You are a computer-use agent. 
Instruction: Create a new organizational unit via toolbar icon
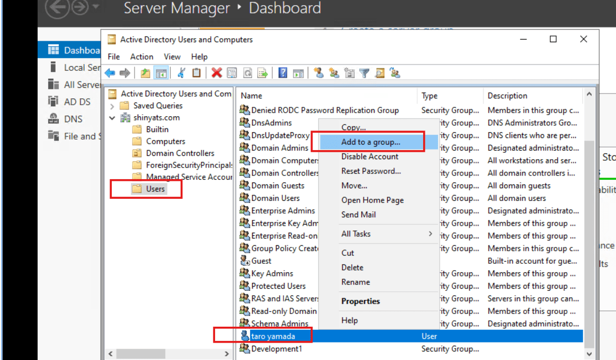pos(349,73)
